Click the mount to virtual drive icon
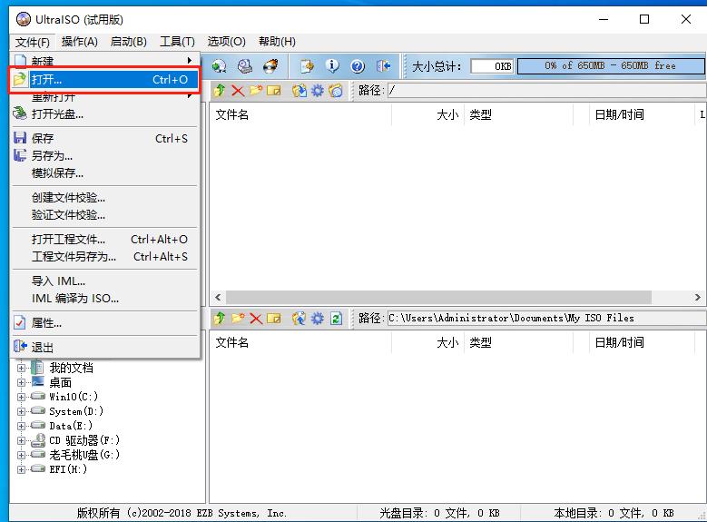 tap(245, 66)
